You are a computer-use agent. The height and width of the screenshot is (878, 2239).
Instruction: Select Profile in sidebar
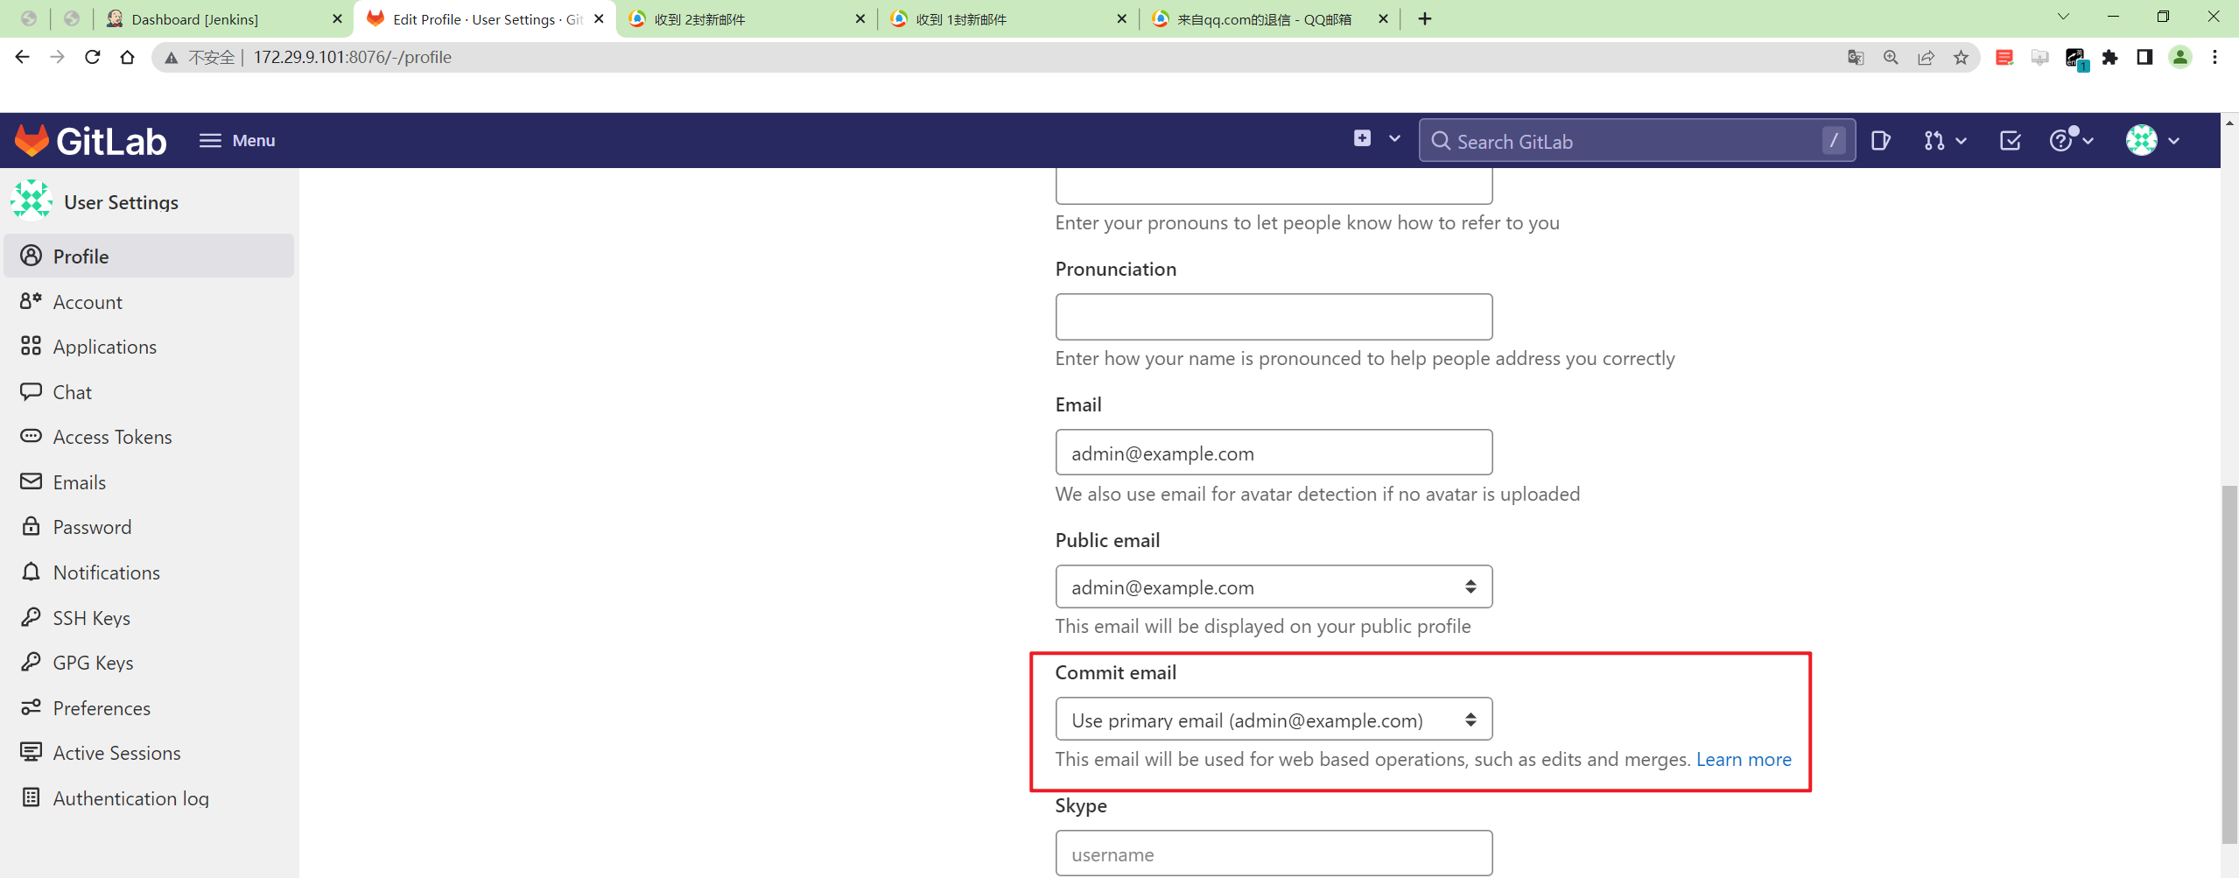[x=149, y=256]
